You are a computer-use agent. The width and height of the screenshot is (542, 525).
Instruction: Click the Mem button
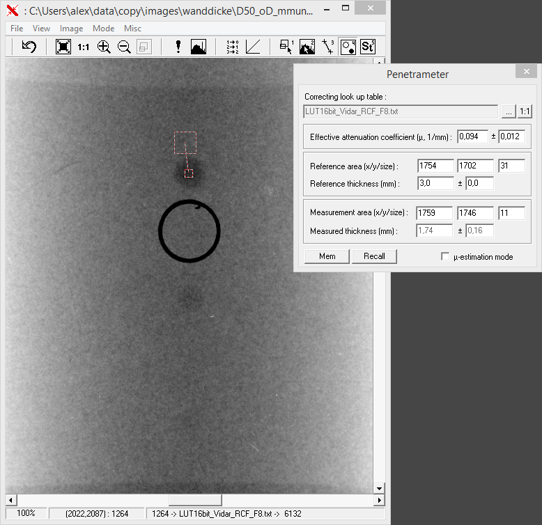327,256
